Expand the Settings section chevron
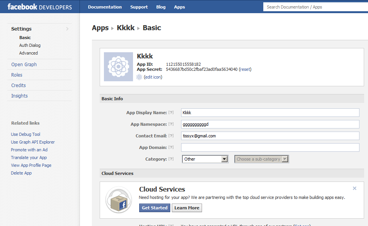This screenshot has height=226, width=368. coord(67,29)
